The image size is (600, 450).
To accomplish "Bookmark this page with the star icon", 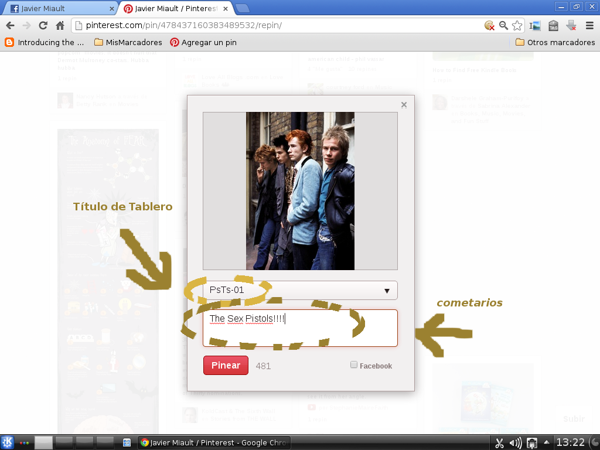I will point(517,25).
